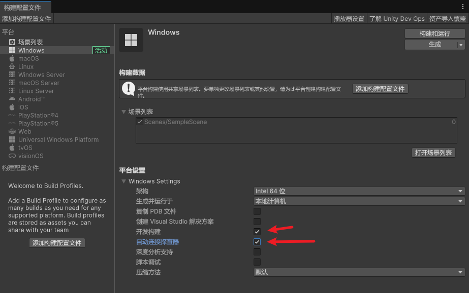
Task: Click the exclamation info icon in build data
Action: (x=129, y=89)
